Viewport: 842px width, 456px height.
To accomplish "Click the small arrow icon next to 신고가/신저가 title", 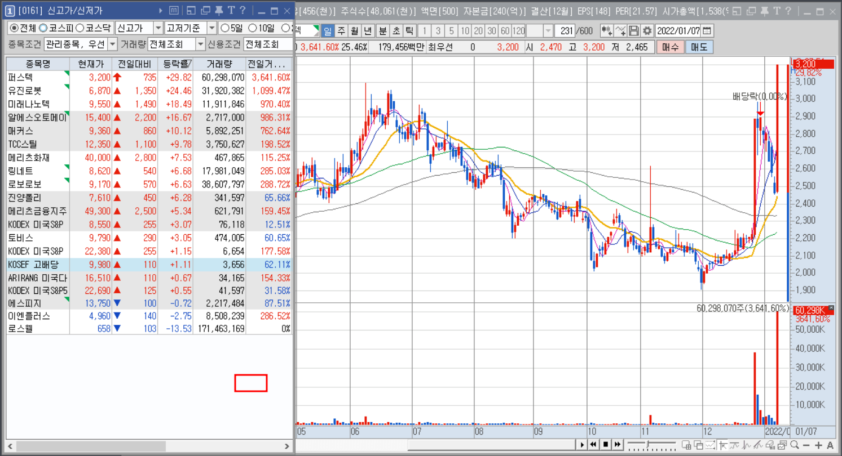I will click(x=161, y=10).
